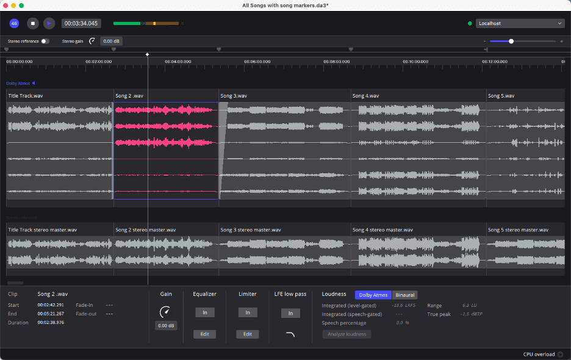Click the LFE low pass curve icon
This screenshot has height=360, width=571.
[x=290, y=334]
